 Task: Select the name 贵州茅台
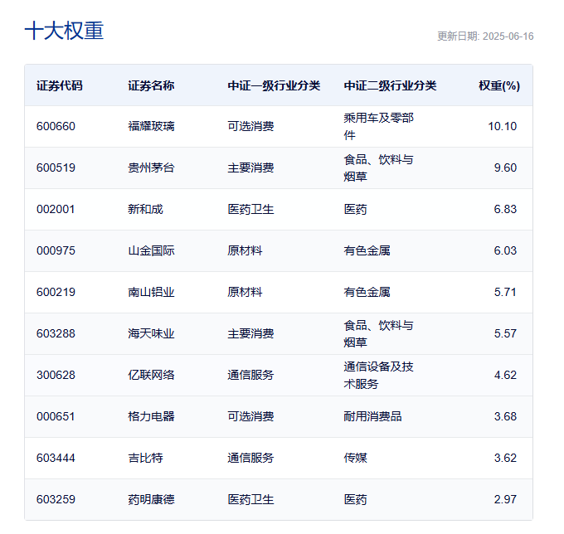[151, 167]
